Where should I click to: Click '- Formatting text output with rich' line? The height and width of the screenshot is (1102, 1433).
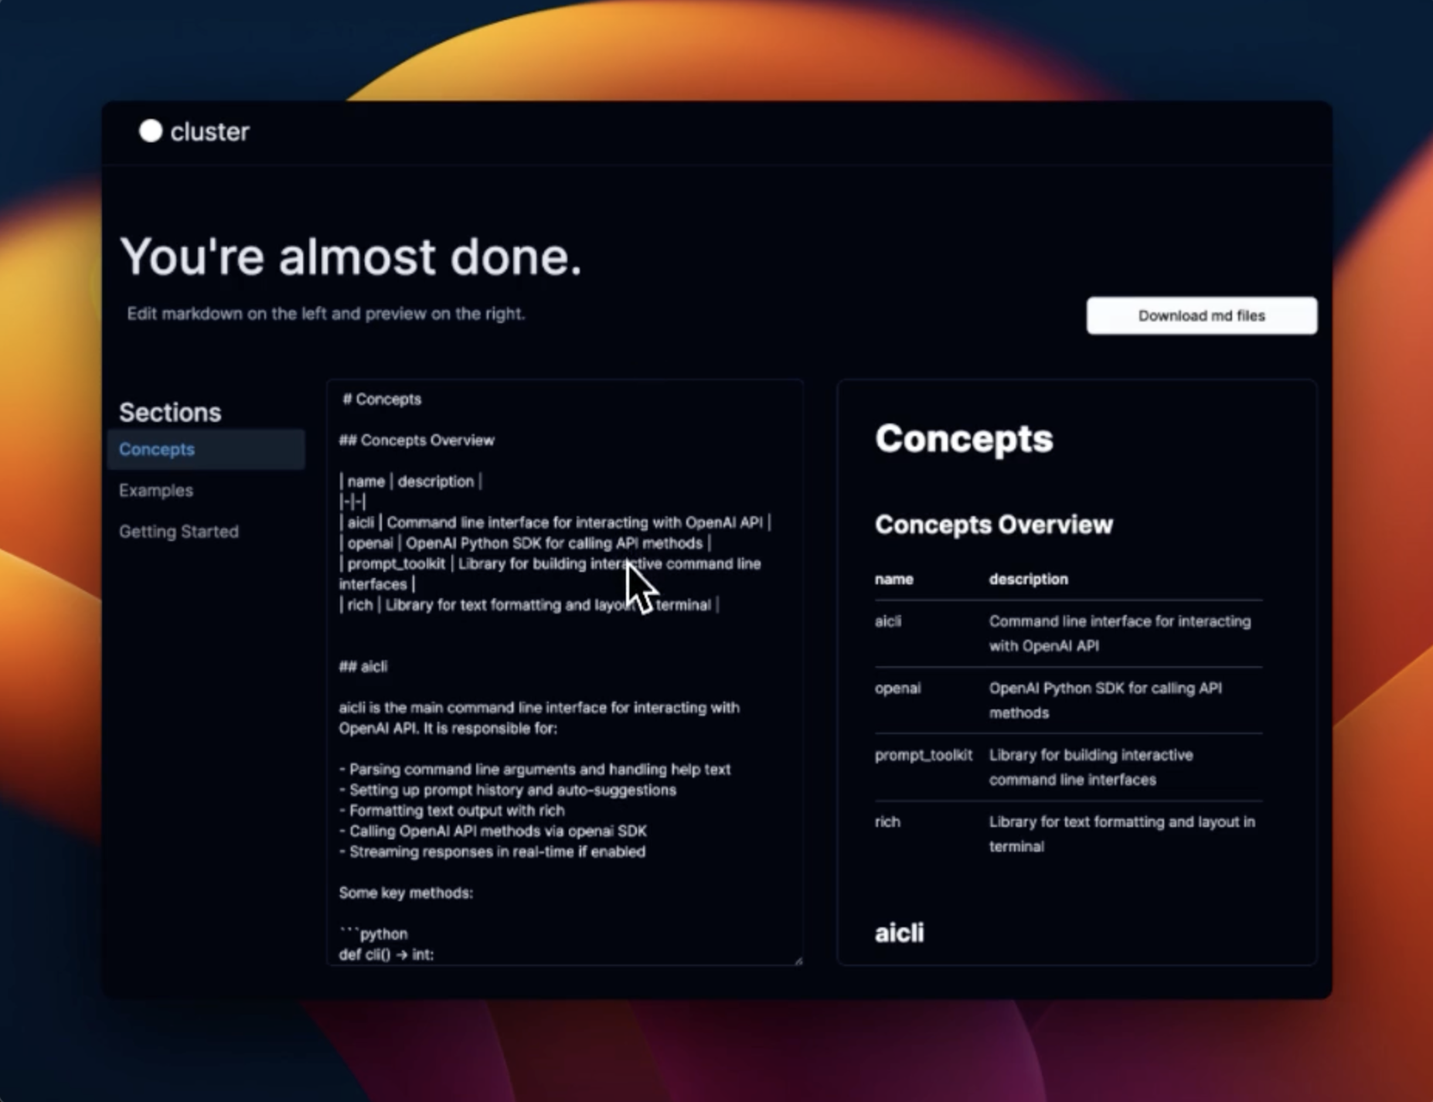452,810
